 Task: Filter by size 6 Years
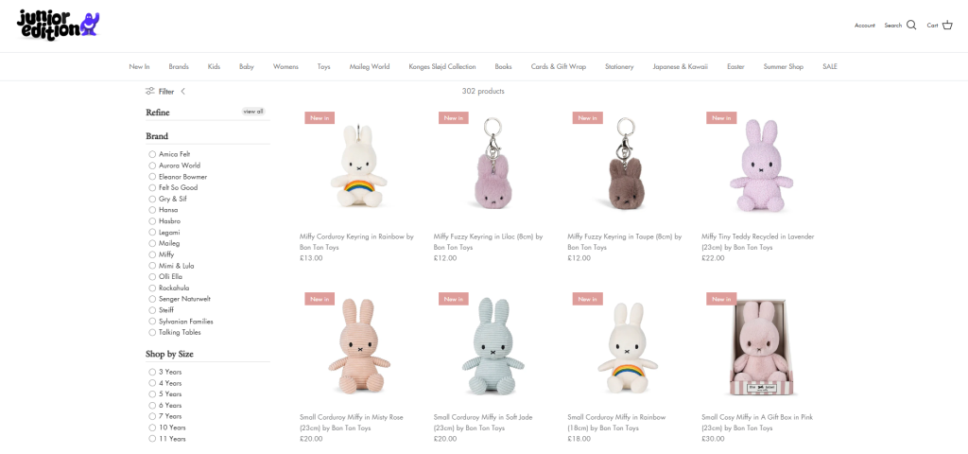pyautogui.click(x=164, y=405)
